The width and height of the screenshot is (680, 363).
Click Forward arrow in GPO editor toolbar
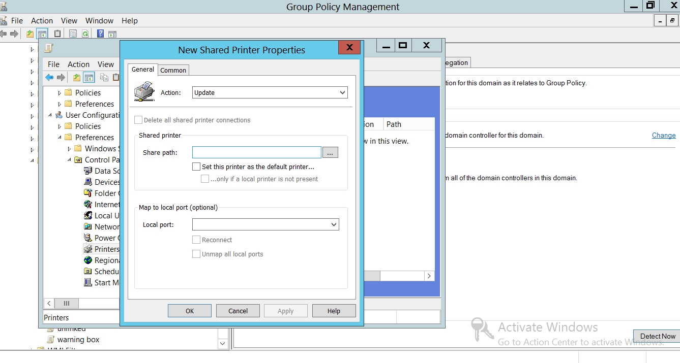61,77
